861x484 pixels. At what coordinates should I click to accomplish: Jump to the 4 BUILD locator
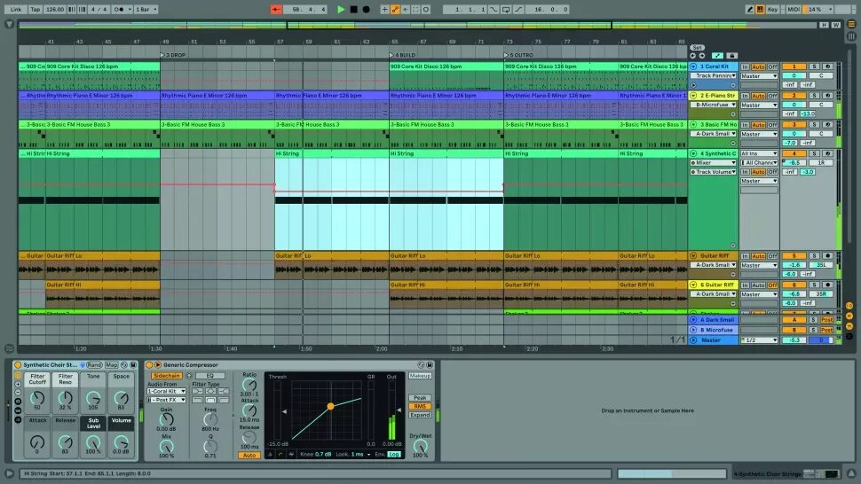pos(402,55)
